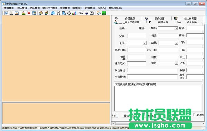
Task: Click the blue overlapping windows icon
Action: pyautogui.click(x=53, y=13)
